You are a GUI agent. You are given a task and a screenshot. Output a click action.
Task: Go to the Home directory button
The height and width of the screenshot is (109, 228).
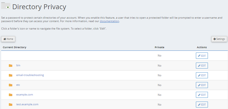click(x=8, y=39)
